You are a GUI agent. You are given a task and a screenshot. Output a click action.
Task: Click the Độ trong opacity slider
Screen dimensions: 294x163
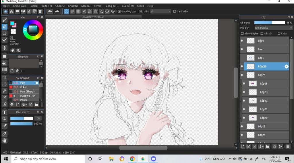point(270,22)
